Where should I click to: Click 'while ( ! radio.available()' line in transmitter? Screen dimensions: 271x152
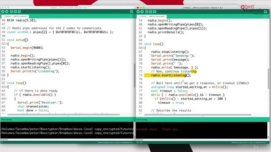tap(188, 95)
